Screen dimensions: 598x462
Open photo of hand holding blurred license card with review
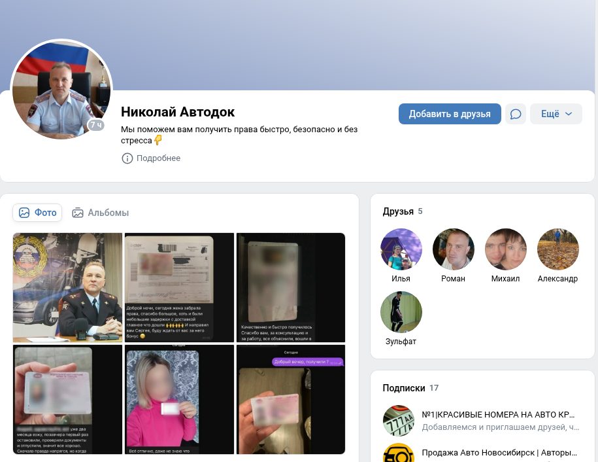coord(67,399)
